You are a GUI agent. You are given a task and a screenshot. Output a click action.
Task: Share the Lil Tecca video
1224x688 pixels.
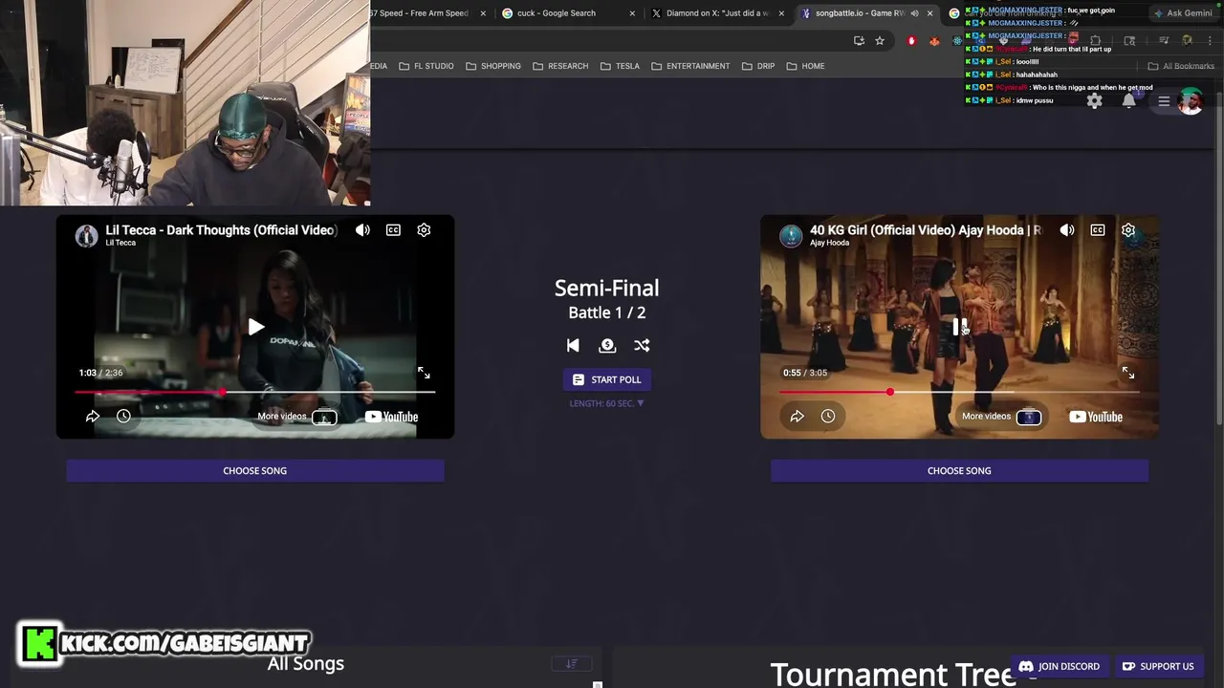coord(93,417)
